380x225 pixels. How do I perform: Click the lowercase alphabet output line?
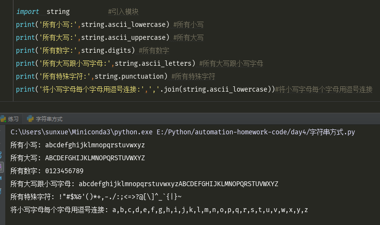click(x=95, y=145)
